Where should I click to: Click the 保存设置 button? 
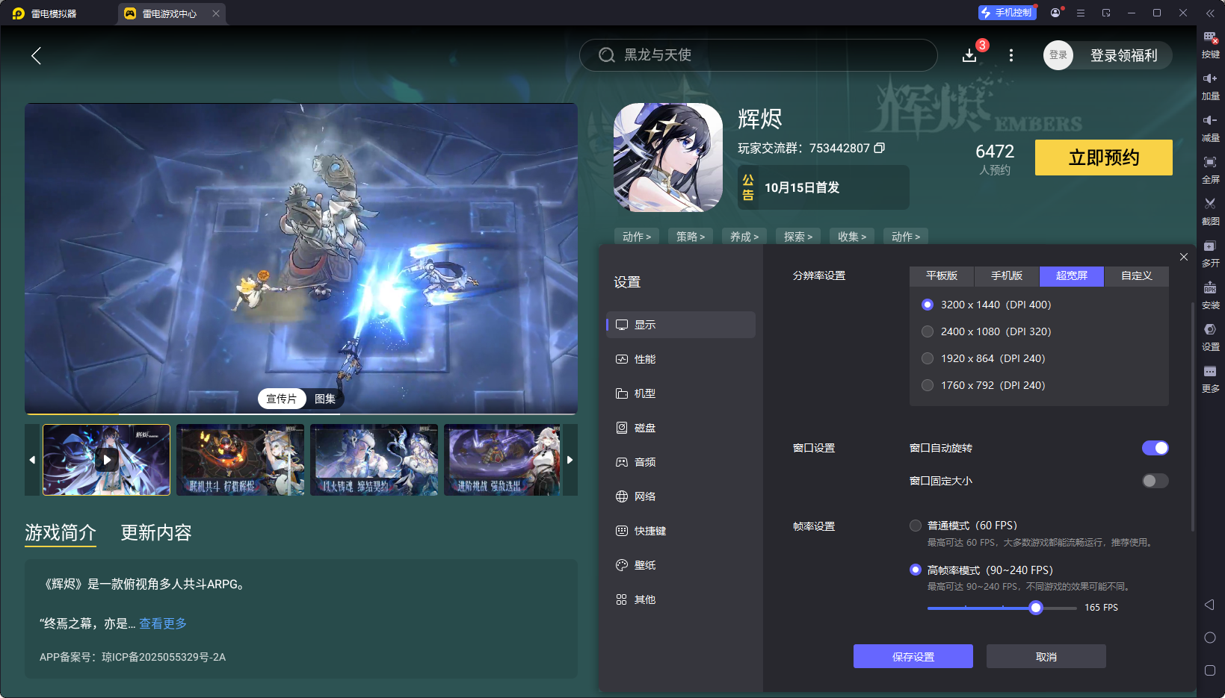[x=913, y=656]
